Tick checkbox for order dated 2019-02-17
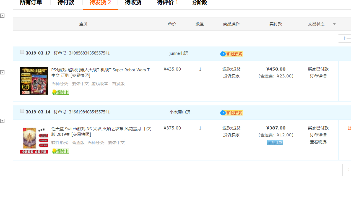The height and width of the screenshot is (200, 351). pyautogui.click(x=22, y=52)
